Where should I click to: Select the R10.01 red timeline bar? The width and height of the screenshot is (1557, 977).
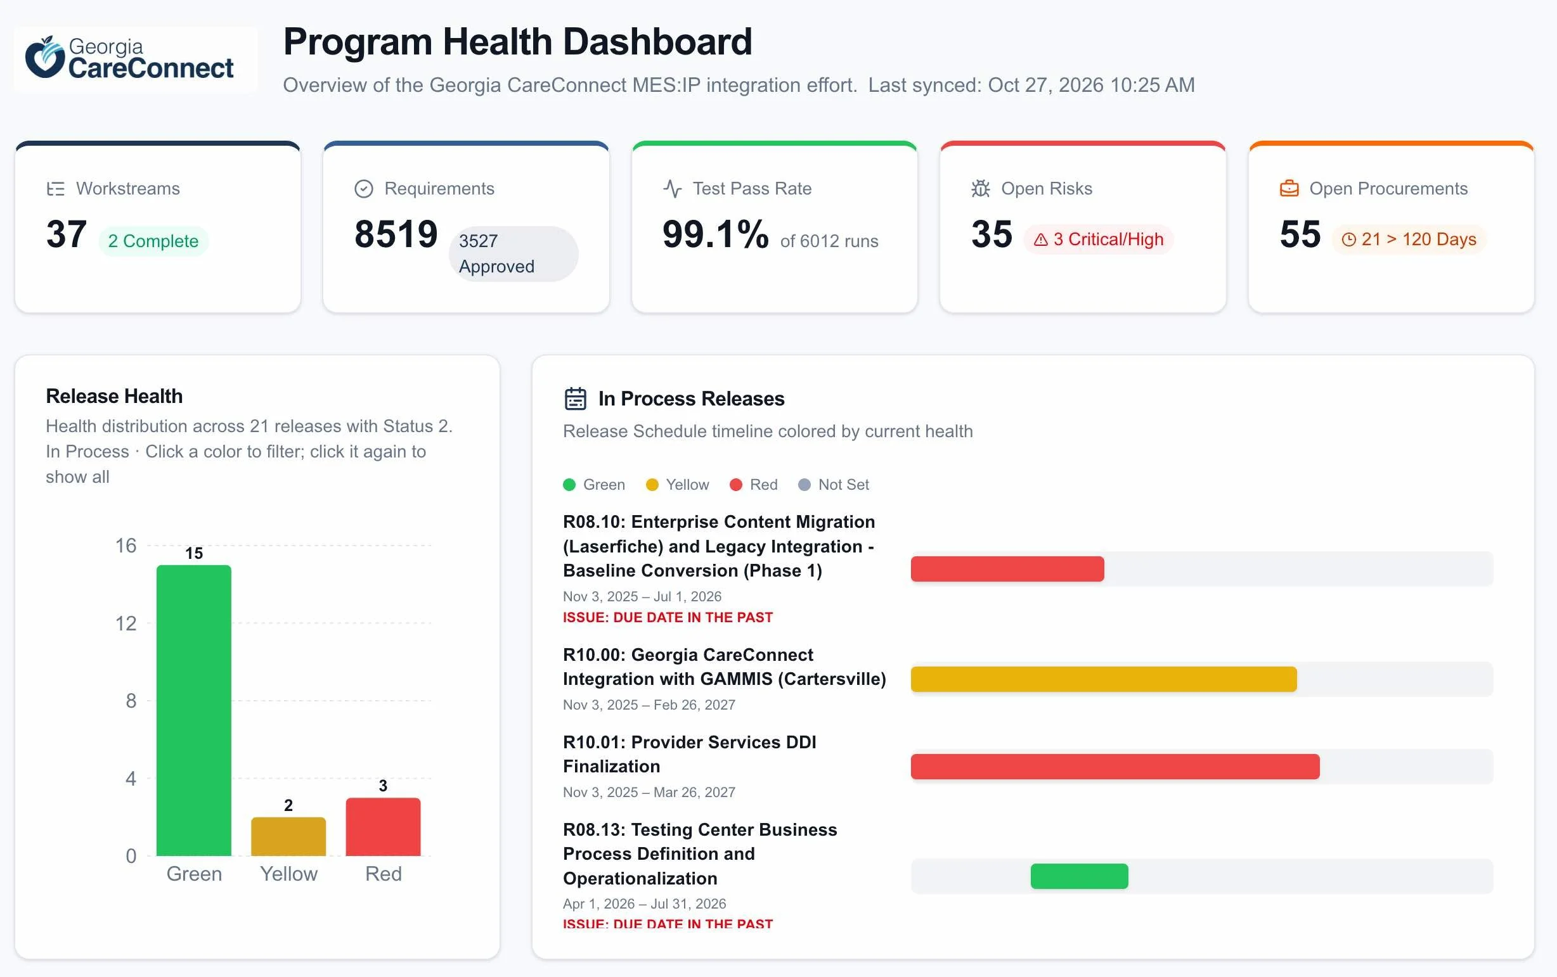(1115, 767)
